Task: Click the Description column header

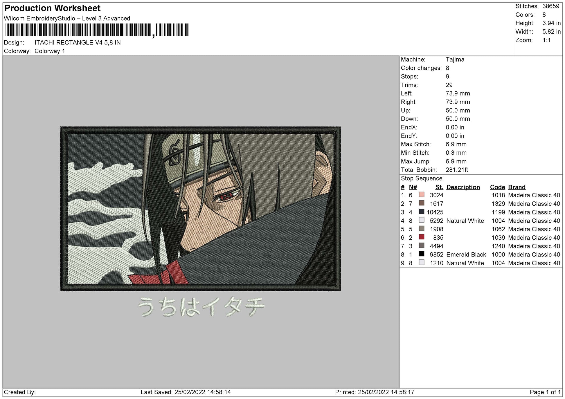Action: pyautogui.click(x=463, y=187)
